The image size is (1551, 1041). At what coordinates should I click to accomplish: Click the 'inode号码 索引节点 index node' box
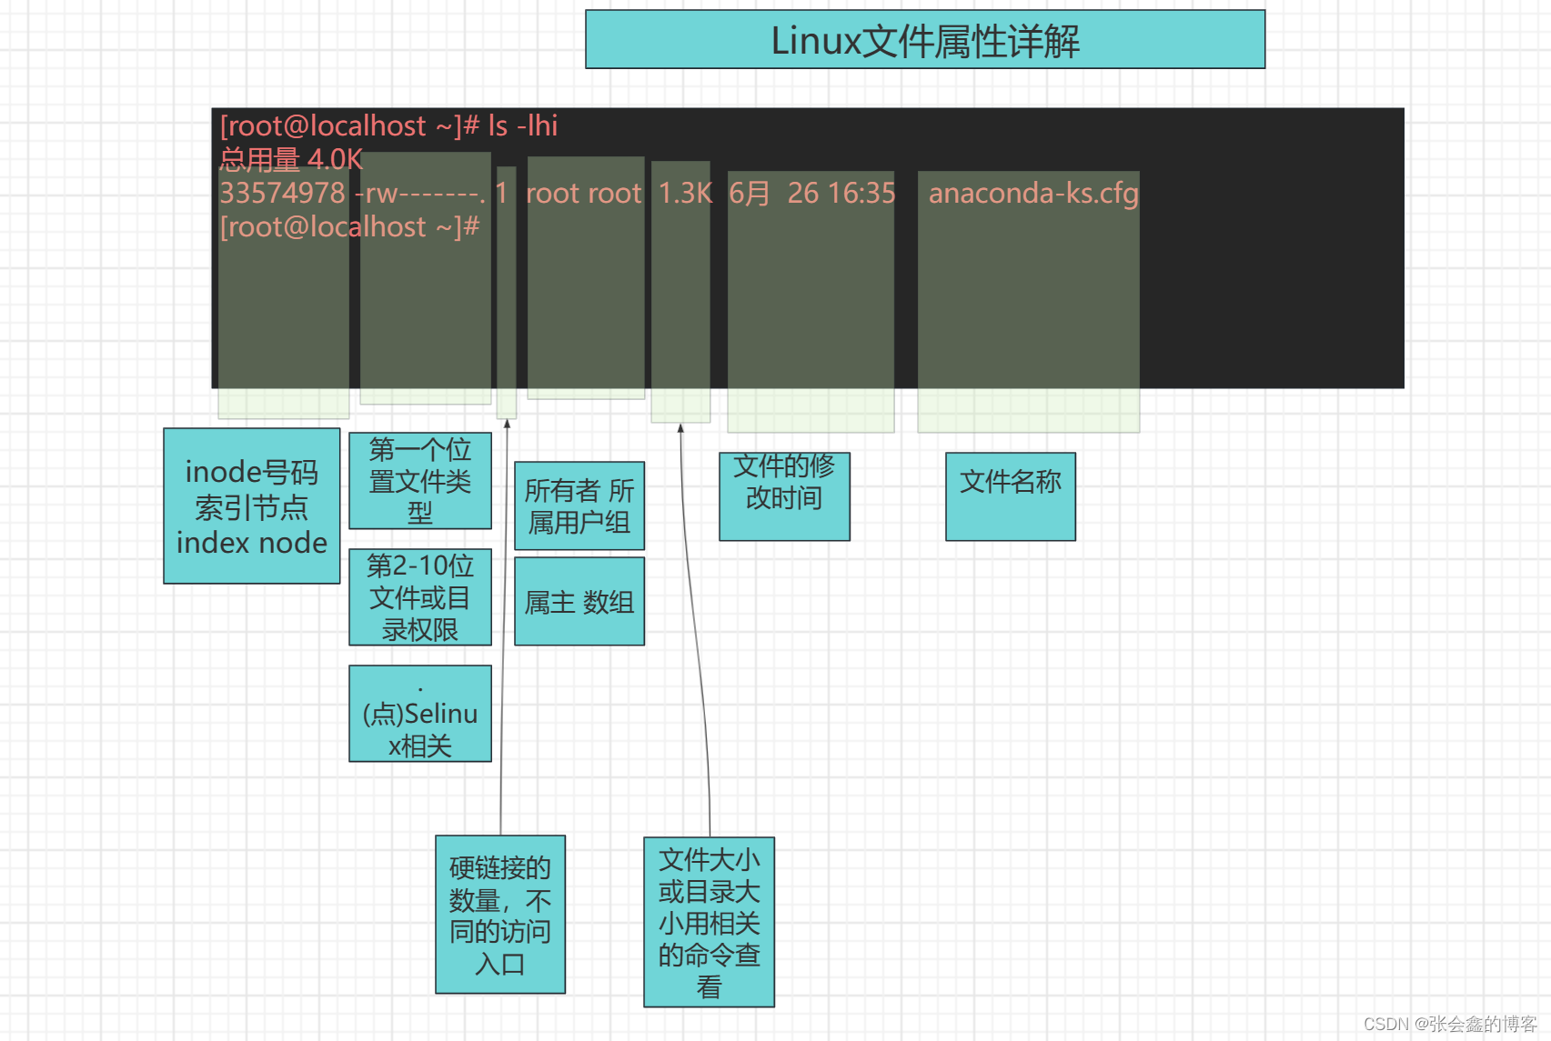coord(252,505)
